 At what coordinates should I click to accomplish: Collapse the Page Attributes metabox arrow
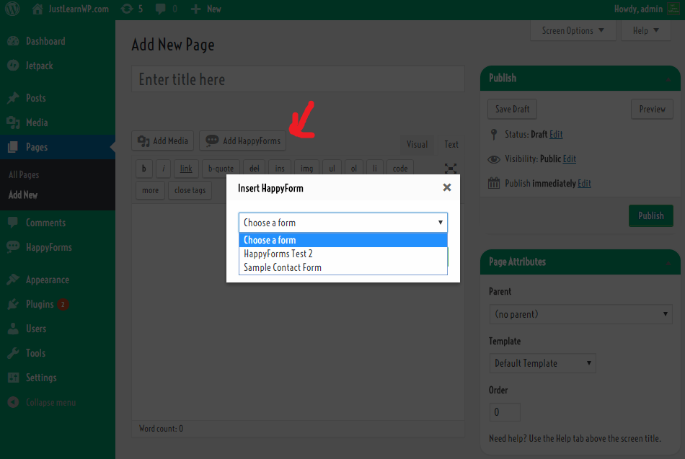(x=668, y=263)
